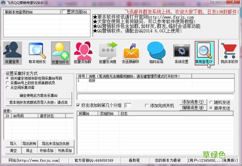Select the 你好 message row
The height and width of the screenshot is (166, 242).
click(155, 81)
